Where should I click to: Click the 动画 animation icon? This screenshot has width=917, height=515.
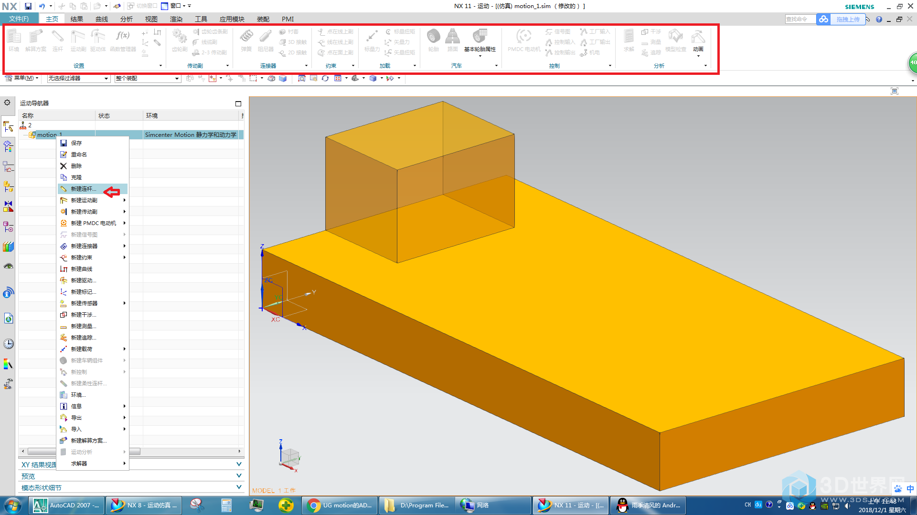(698, 40)
